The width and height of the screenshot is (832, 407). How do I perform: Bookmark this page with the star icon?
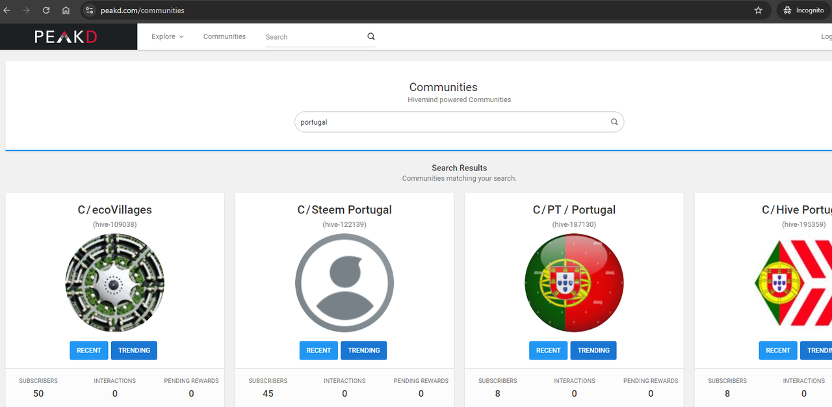click(758, 10)
